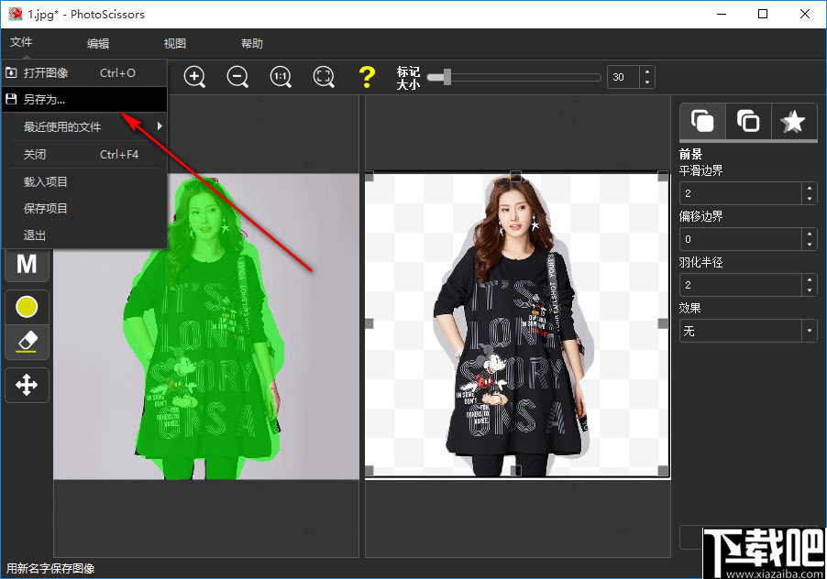Open the 帮助 menu

click(x=252, y=44)
